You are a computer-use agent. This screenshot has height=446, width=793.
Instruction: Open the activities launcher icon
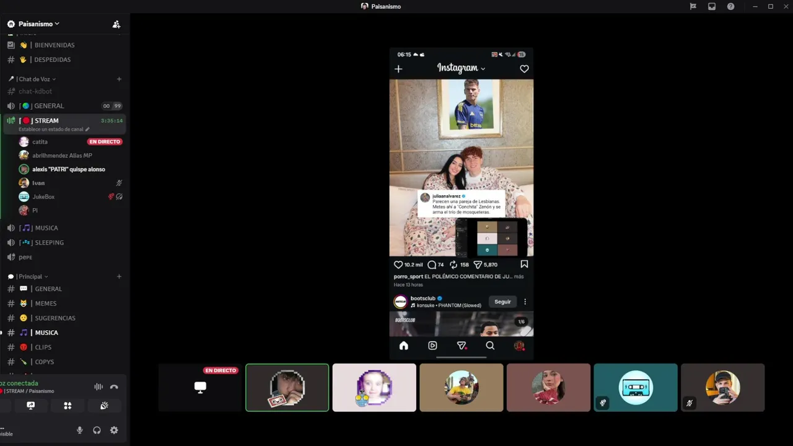(68, 406)
